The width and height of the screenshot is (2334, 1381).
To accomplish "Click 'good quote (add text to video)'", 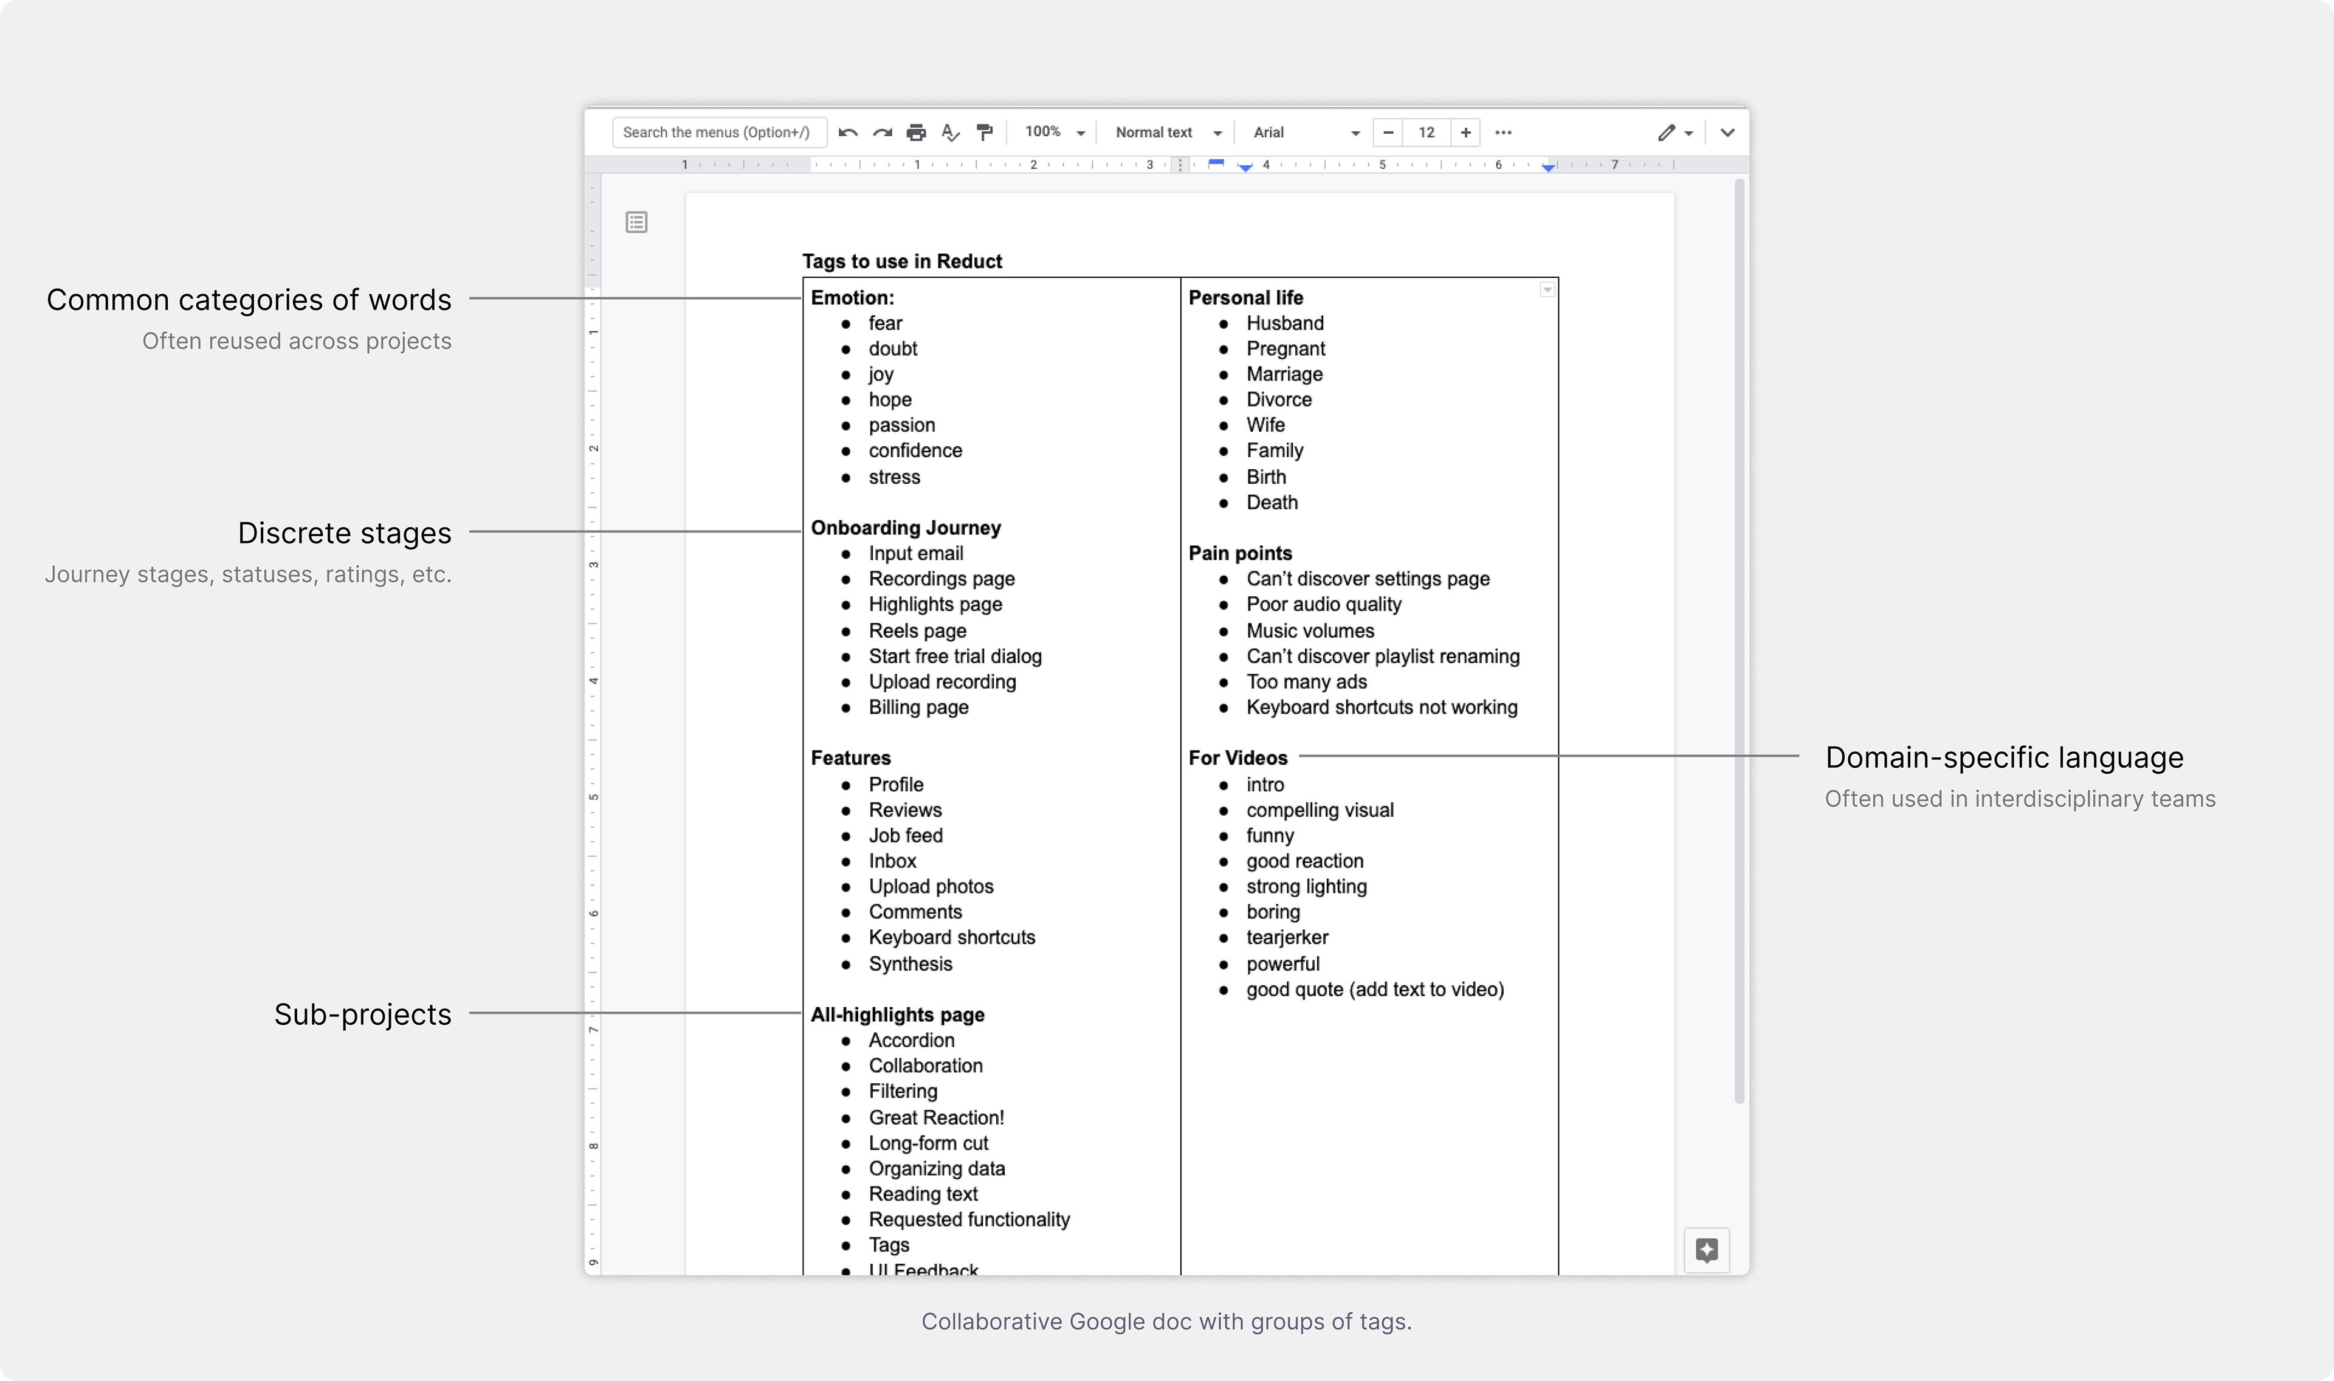I will pos(1375,989).
